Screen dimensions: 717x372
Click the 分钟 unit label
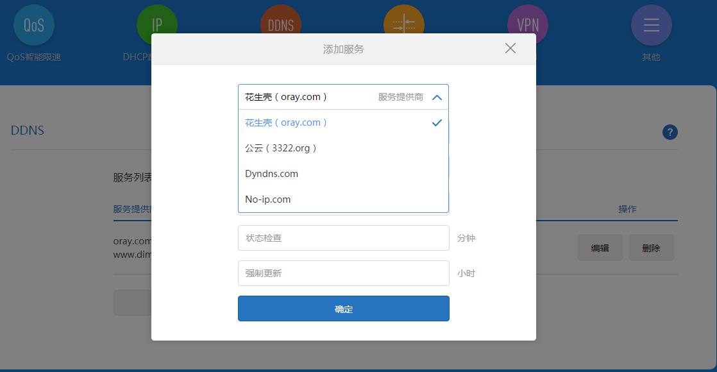tap(466, 238)
